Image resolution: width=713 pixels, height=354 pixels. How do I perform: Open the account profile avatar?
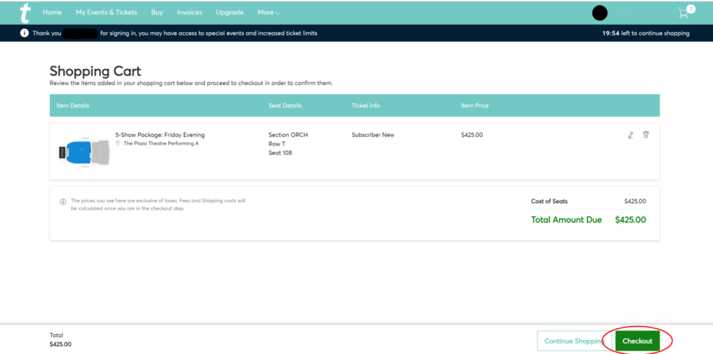tap(600, 13)
